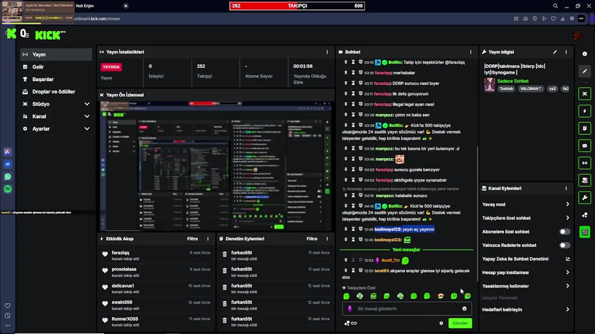Delete taret61's chat message with trash icon

tap(345, 270)
